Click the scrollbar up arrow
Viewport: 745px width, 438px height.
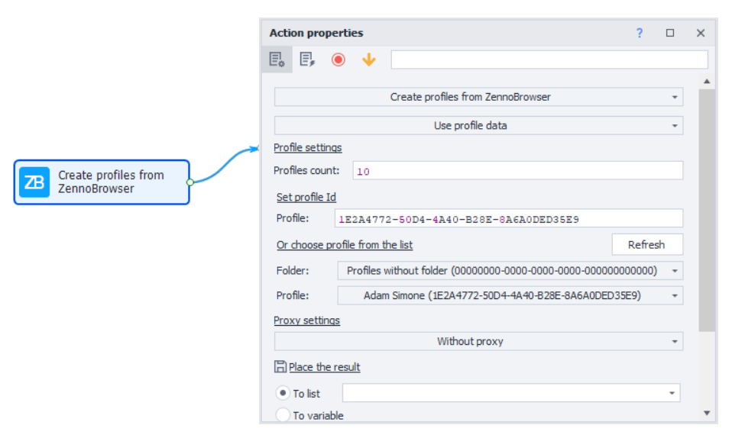pyautogui.click(x=707, y=81)
